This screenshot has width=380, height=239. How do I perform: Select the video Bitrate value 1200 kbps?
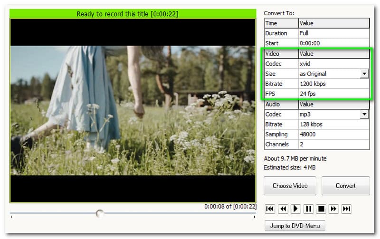333,84
